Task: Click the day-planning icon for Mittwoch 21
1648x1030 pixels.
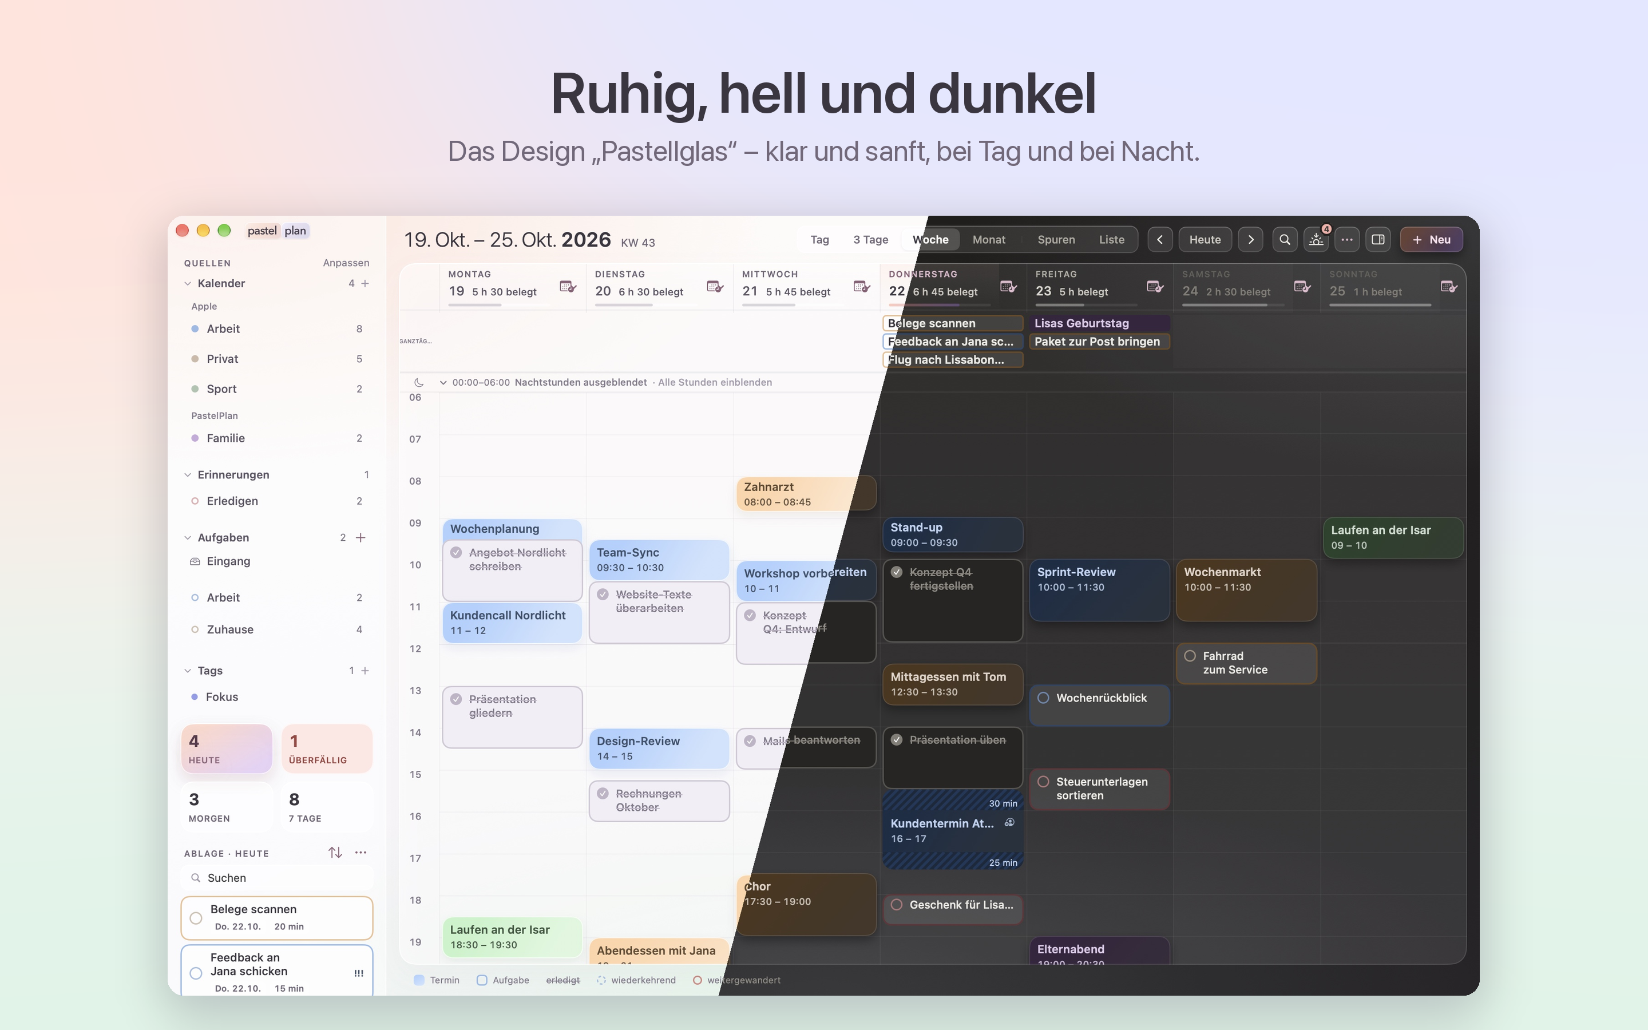Action: (861, 287)
